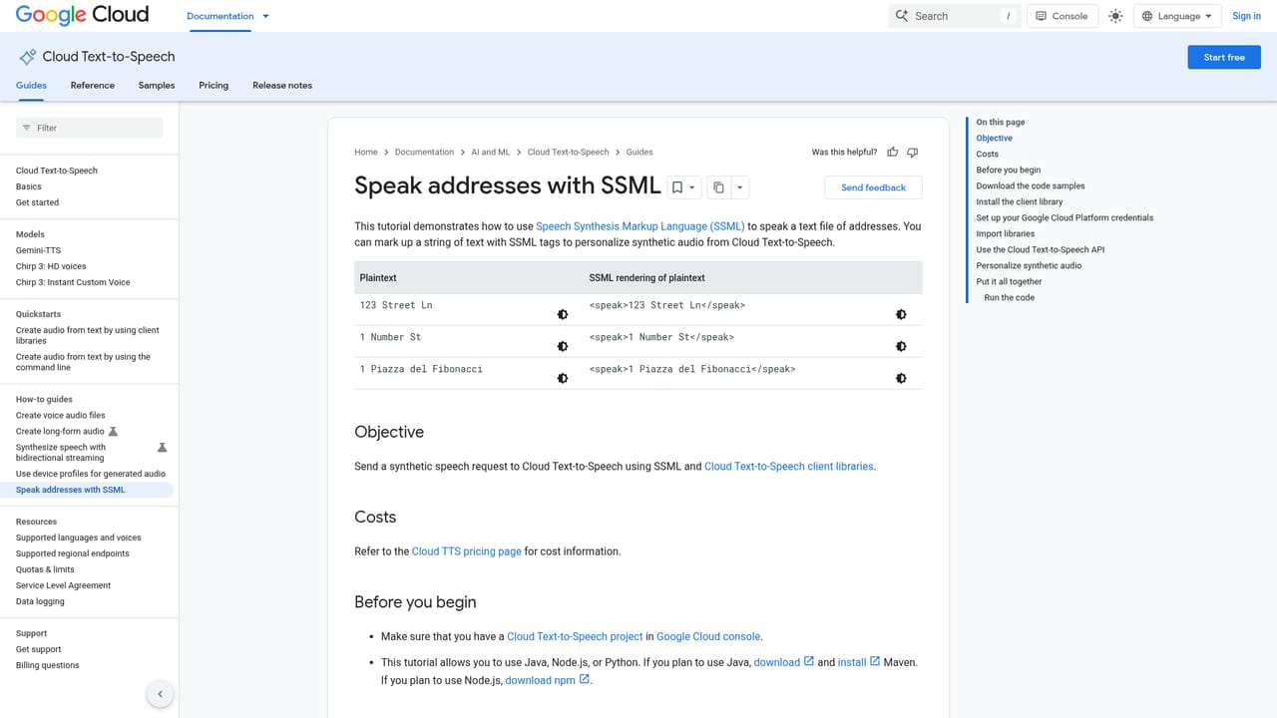Click AI and ML breadcrumb

coord(490,153)
